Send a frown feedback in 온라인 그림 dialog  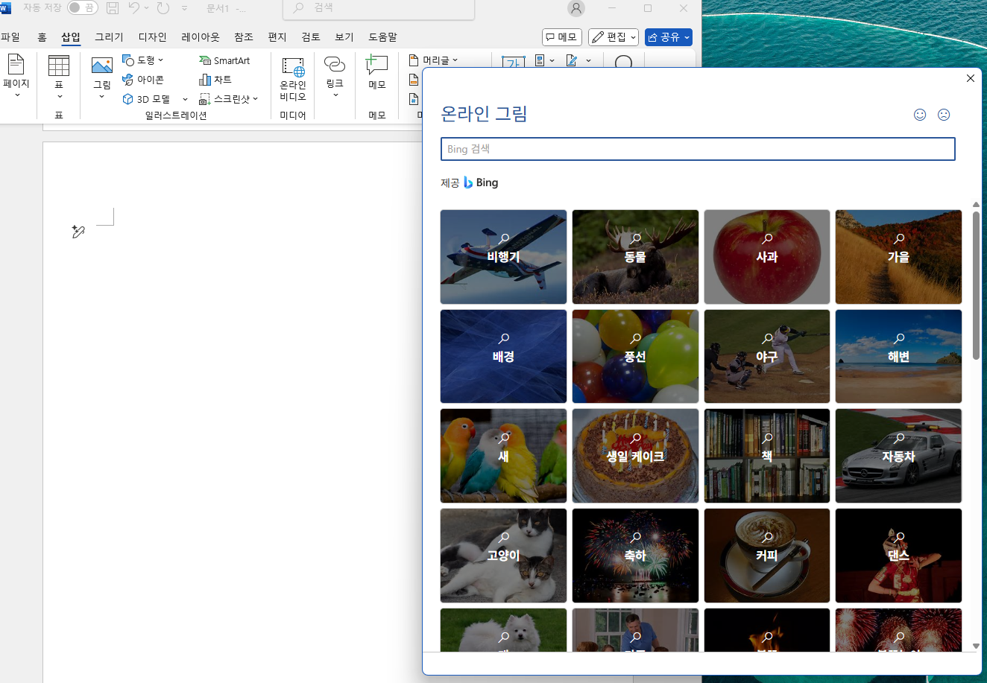click(944, 115)
